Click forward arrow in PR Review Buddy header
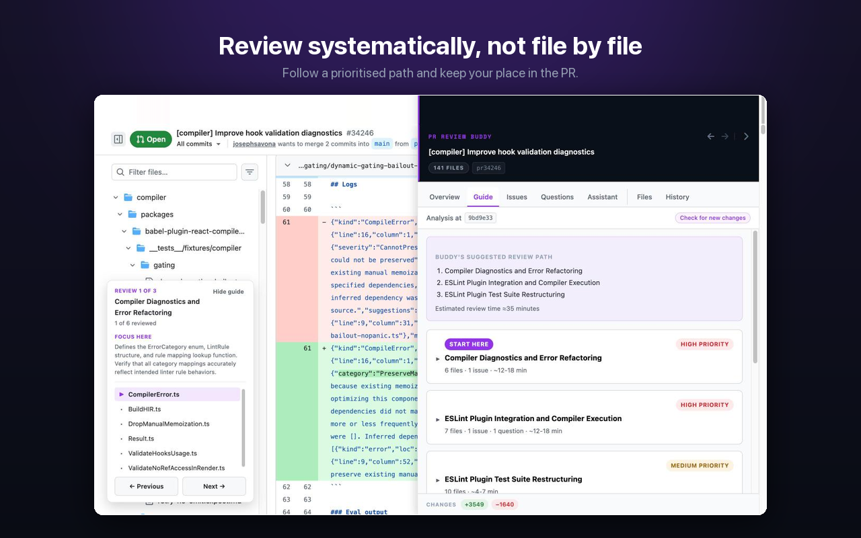The width and height of the screenshot is (861, 538). pyautogui.click(x=725, y=137)
